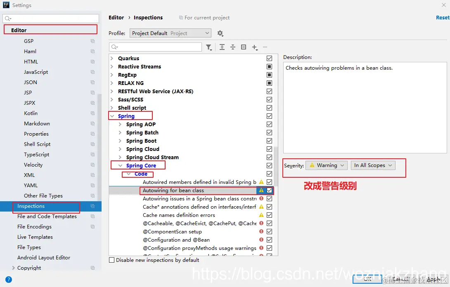This screenshot has height=287, width=450.
Task: Open the Severity Warning dropdown
Action: [x=327, y=165]
